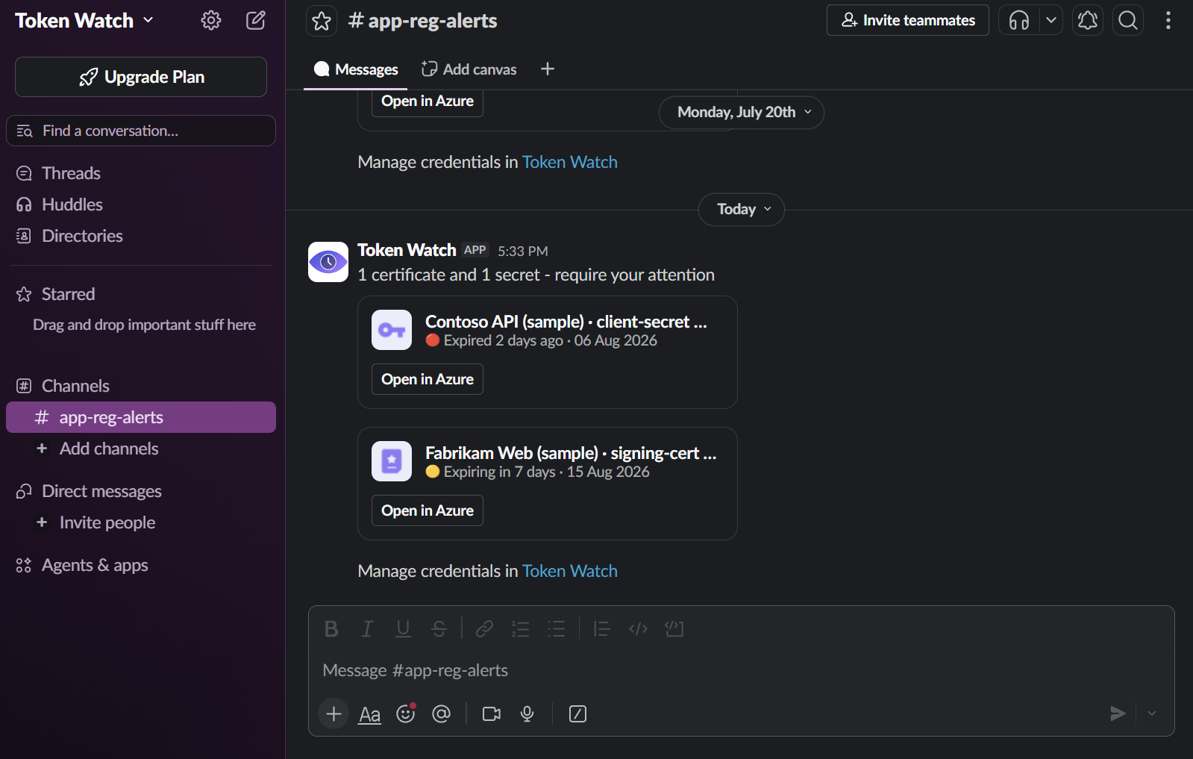
Task: Open more actions kebab menu
Action: (1168, 20)
